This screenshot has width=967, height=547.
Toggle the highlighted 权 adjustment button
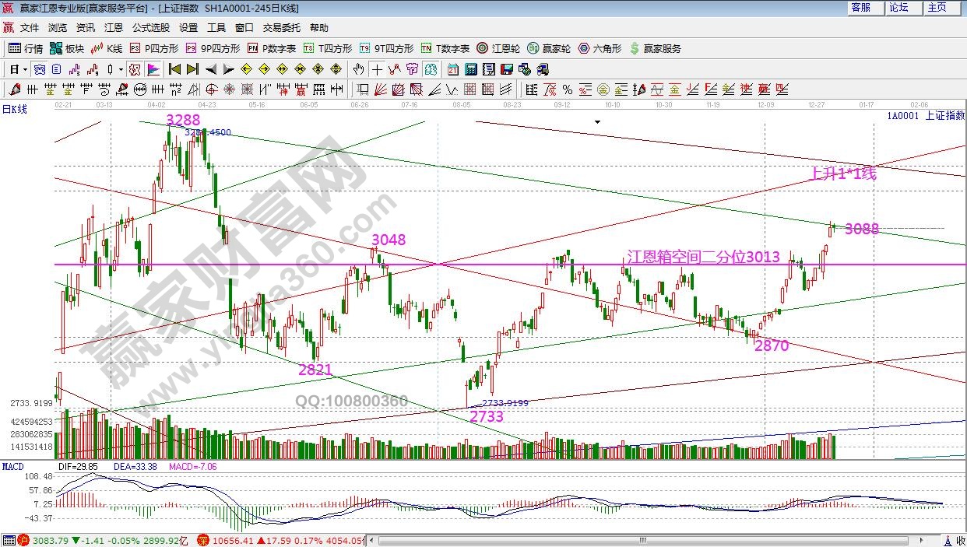135,69
